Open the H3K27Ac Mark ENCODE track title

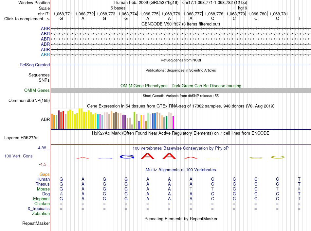(181, 133)
